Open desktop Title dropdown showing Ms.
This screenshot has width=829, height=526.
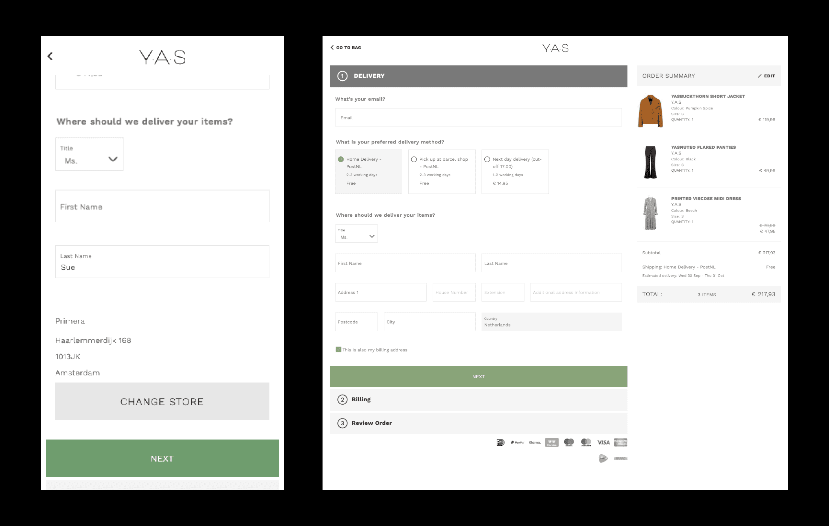[356, 234]
